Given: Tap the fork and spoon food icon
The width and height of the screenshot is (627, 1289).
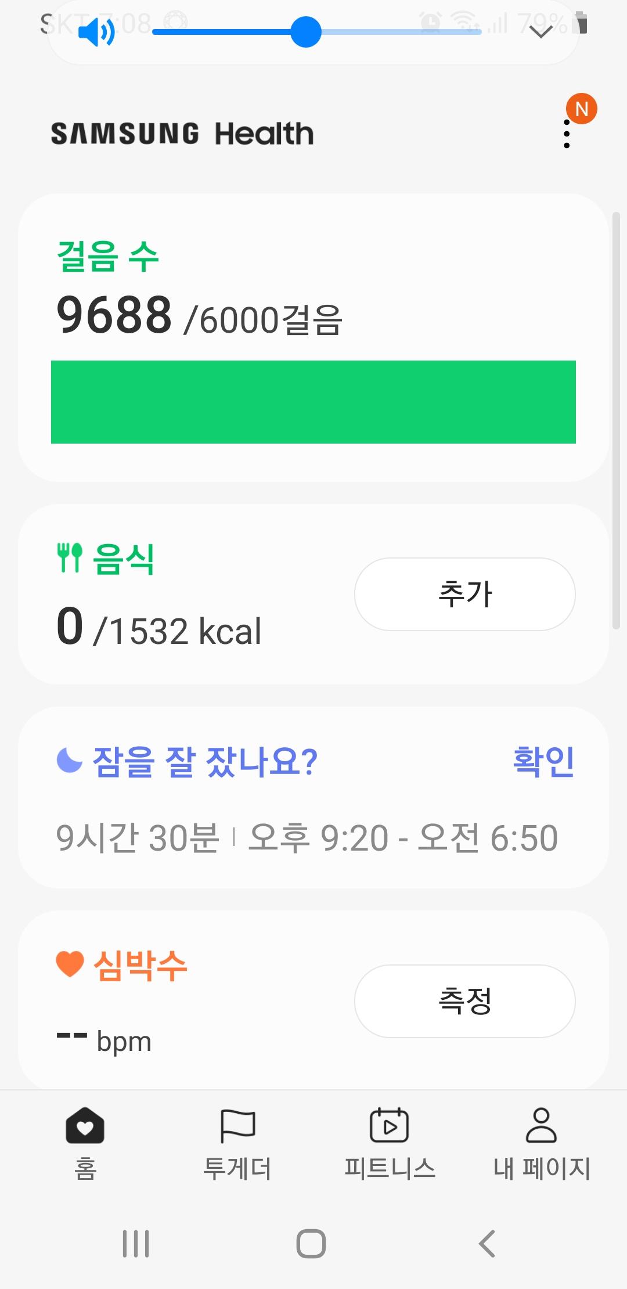Looking at the screenshot, I should point(70,558).
